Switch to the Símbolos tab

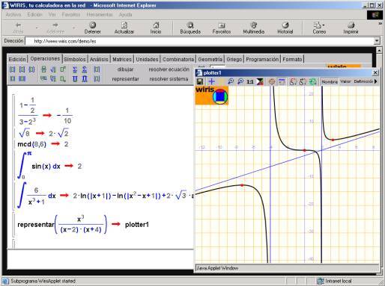(x=75, y=59)
